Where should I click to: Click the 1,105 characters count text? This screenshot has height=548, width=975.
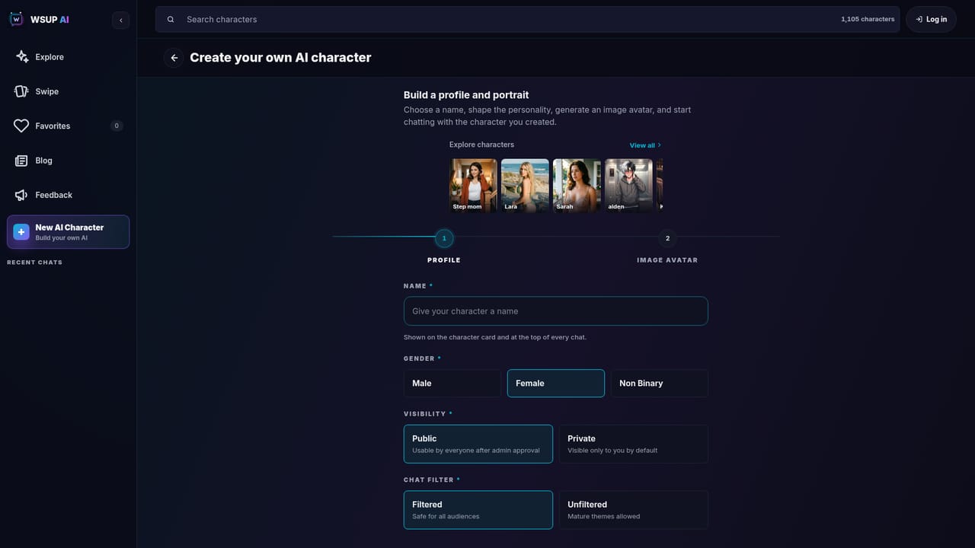coord(868,19)
